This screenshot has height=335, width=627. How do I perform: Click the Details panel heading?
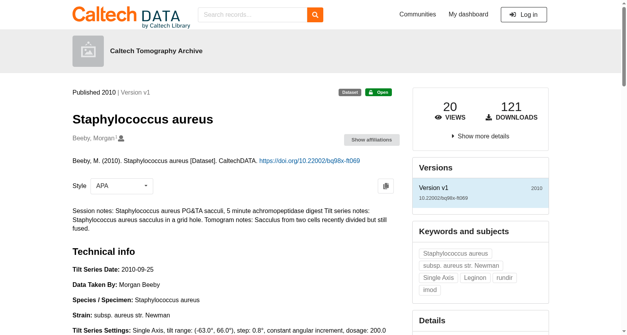point(432,321)
